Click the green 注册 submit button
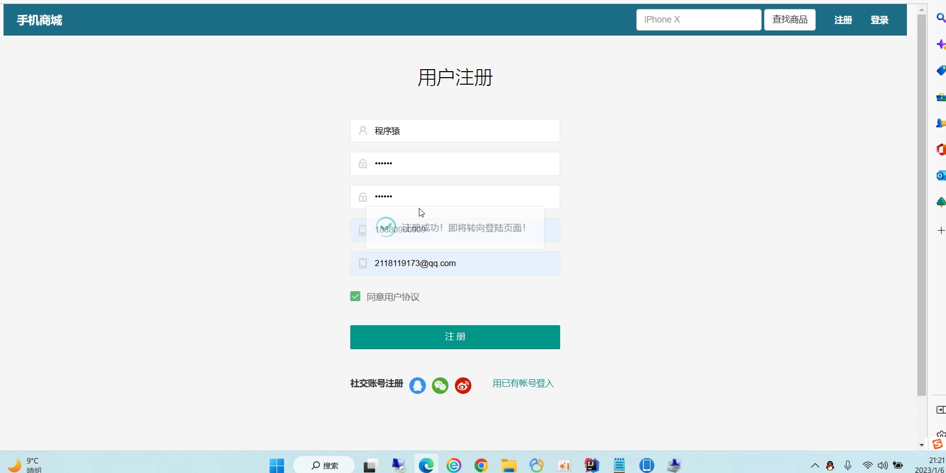Viewport: 946px width, 473px height. pos(455,337)
